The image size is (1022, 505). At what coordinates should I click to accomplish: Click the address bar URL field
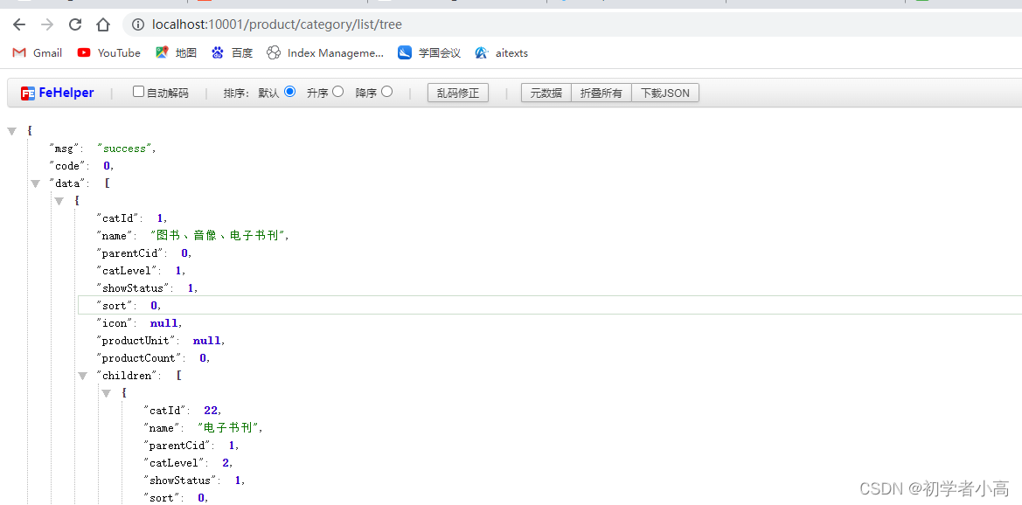(574, 24)
